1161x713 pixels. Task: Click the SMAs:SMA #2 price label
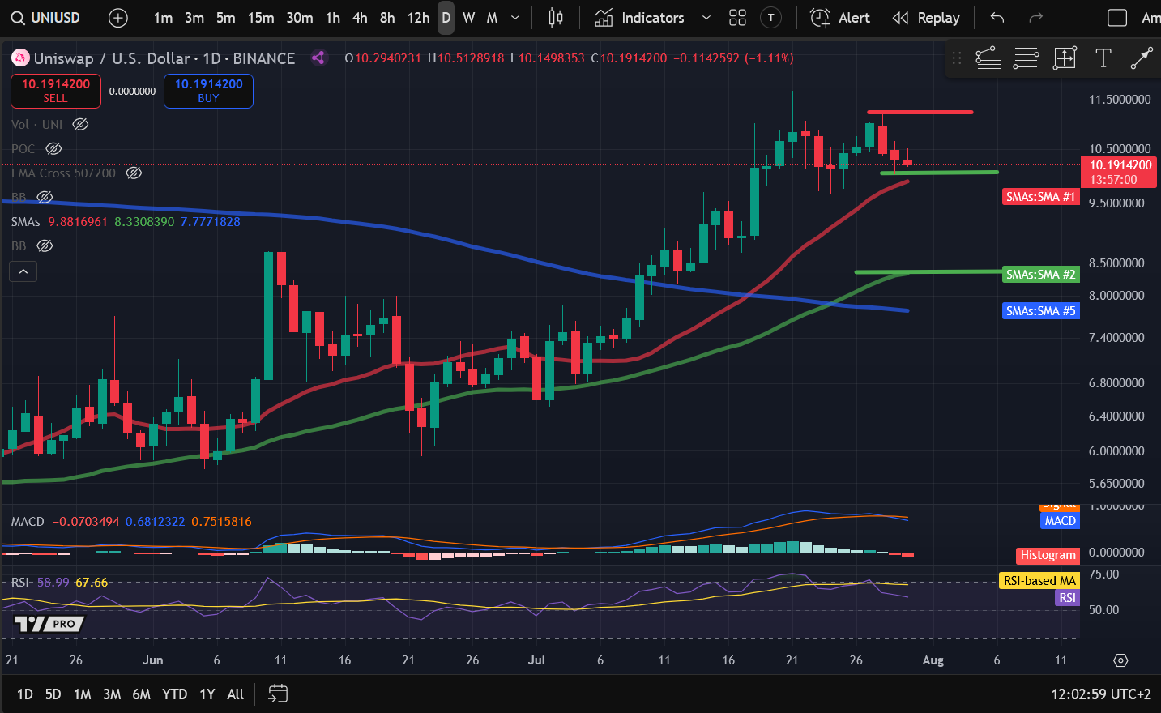(1040, 275)
